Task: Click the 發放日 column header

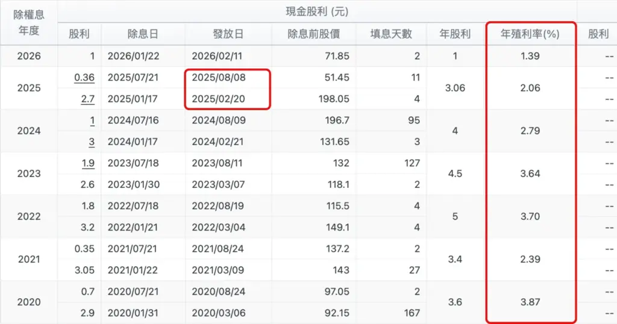Action: pyautogui.click(x=228, y=34)
